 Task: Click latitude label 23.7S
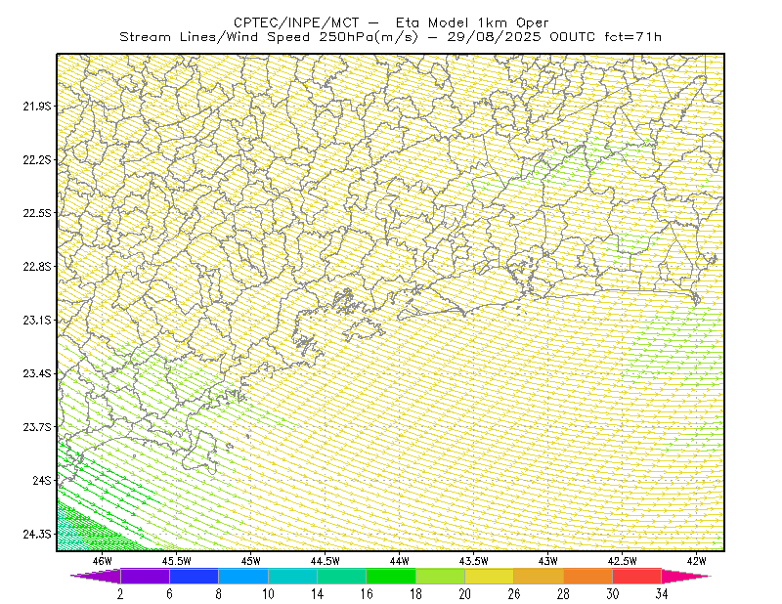click(36, 427)
